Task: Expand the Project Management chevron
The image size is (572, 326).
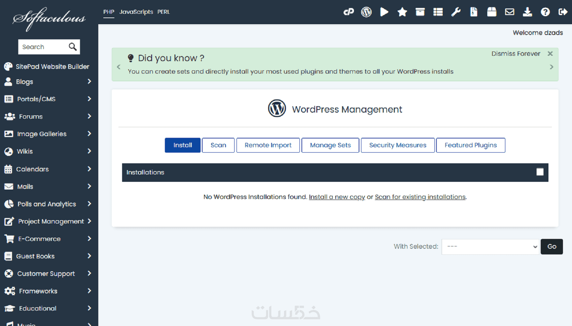Action: coord(89,221)
